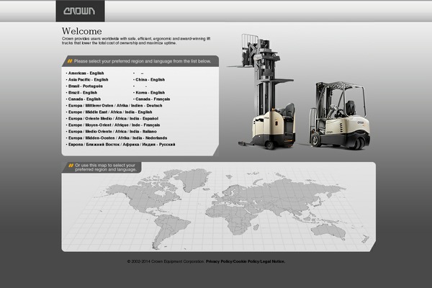Select Brazil - English option
Image resolution: width=432 pixels, height=288 pixels.
[83, 93]
